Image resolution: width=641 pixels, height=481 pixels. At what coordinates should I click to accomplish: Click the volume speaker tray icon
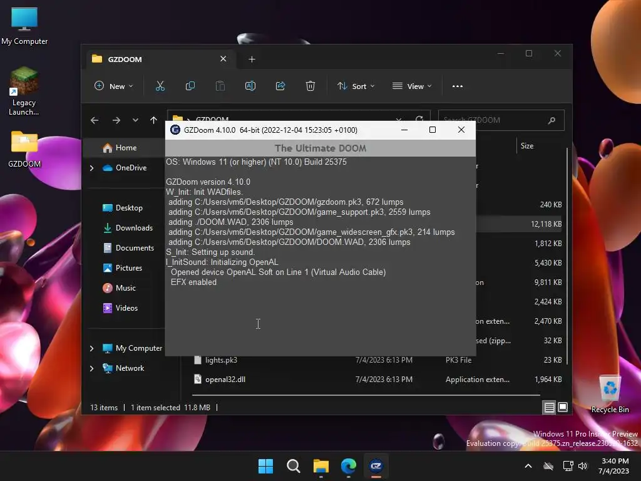pyautogui.click(x=583, y=466)
